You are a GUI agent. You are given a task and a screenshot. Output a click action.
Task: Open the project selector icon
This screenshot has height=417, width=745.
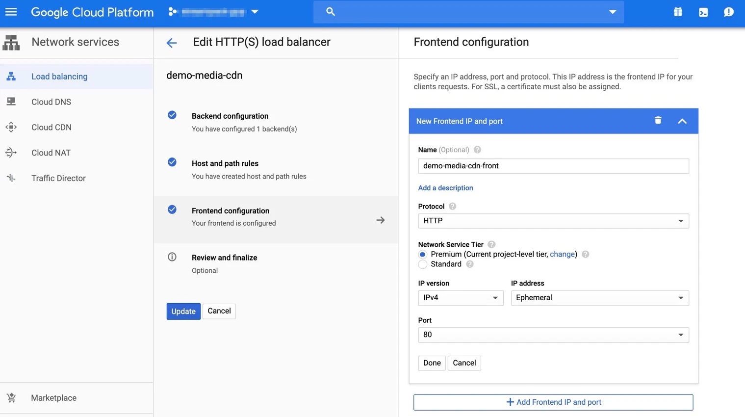172,12
